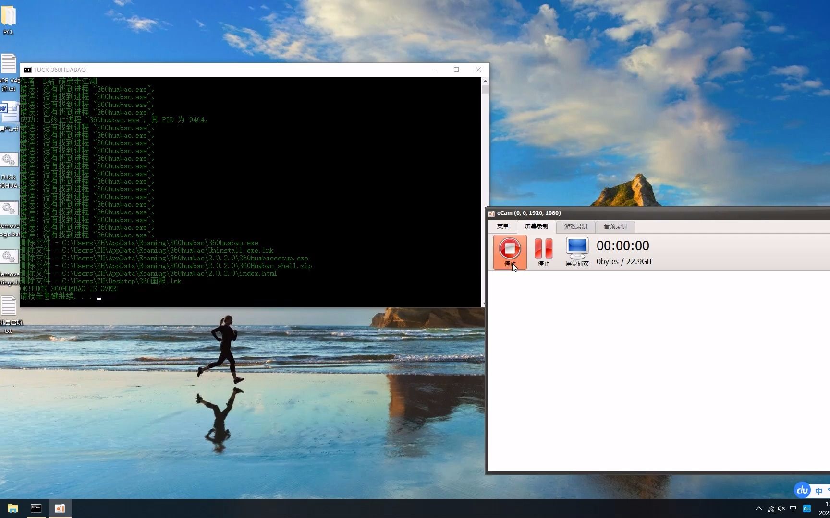
Task: Click the line deleting Uninstall.exe.lnk
Action: tap(147, 250)
